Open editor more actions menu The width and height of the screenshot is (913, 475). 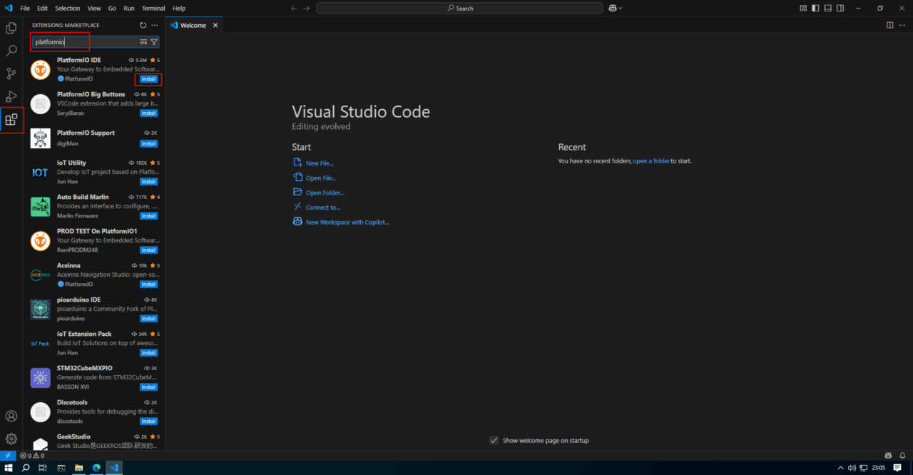tap(902, 25)
